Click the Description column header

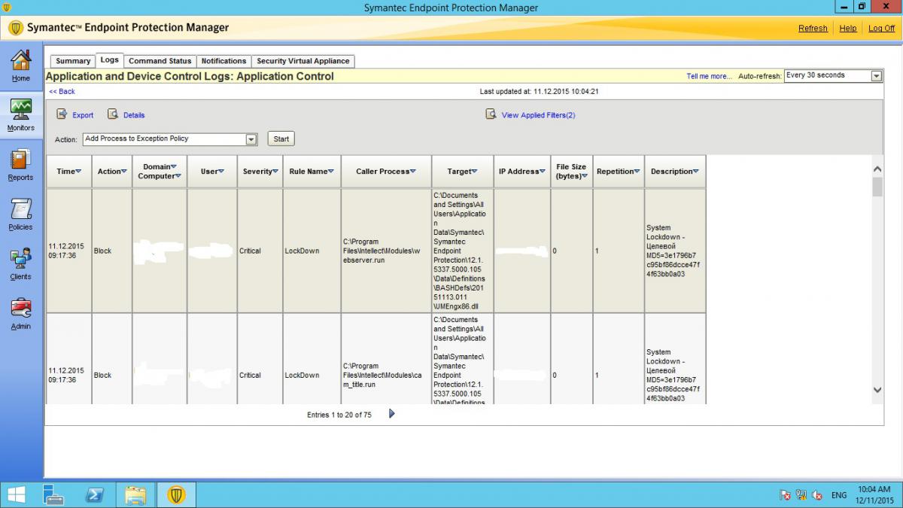[675, 172]
